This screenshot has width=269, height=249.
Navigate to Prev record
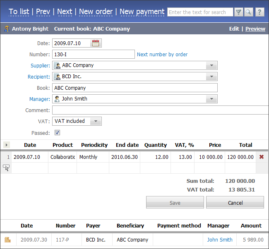tap(43, 12)
